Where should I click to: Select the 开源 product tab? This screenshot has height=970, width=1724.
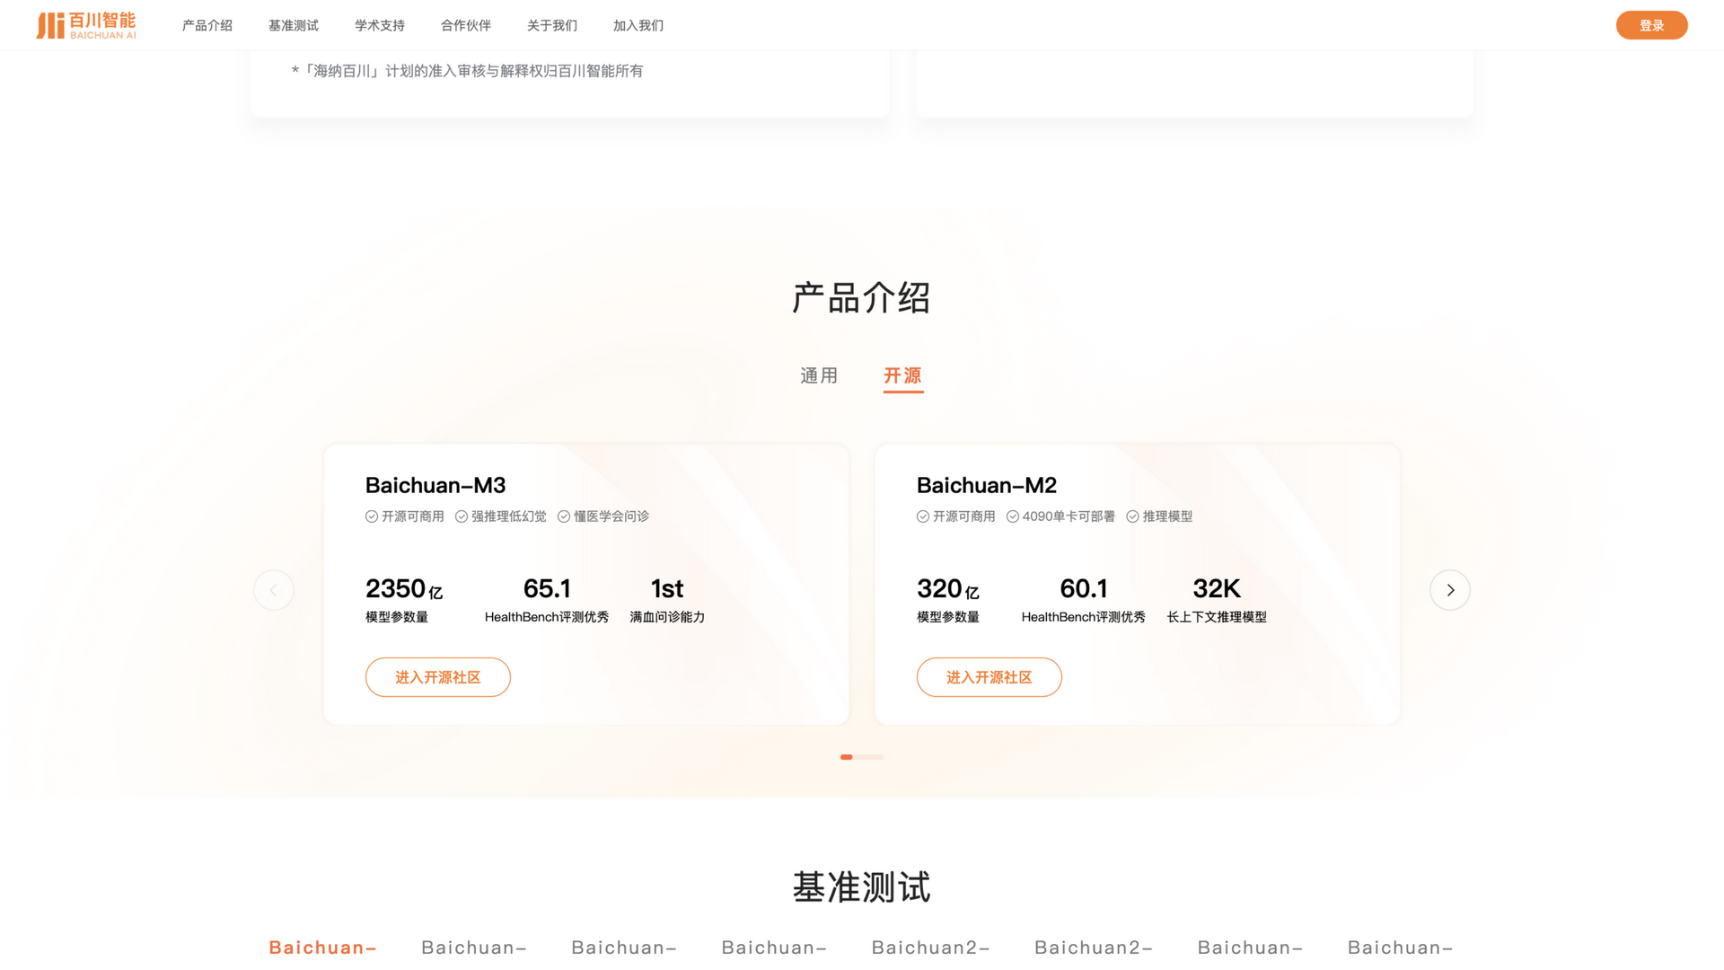pyautogui.click(x=902, y=375)
